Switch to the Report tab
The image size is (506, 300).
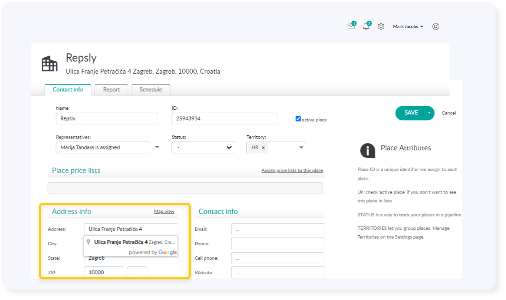tap(112, 90)
